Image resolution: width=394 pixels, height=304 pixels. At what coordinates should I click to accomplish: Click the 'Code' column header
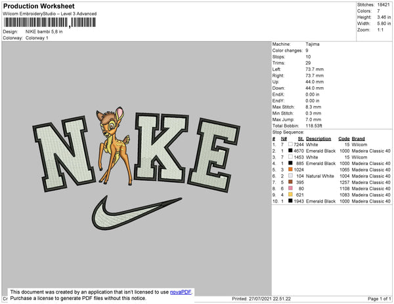(x=343, y=139)
